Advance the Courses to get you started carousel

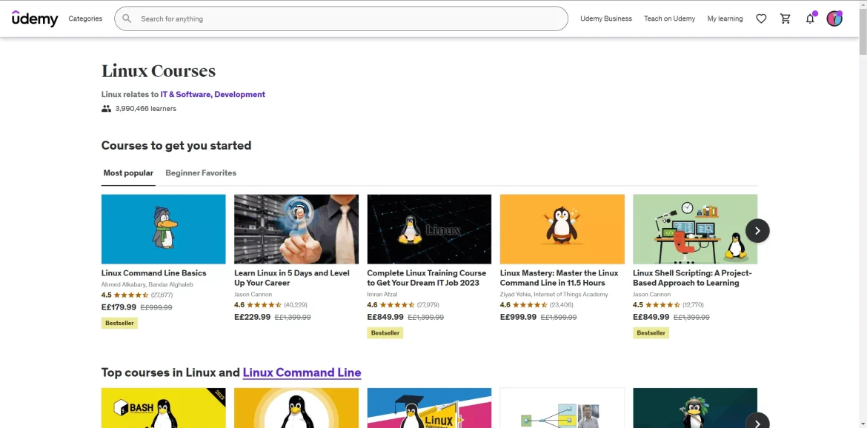click(757, 230)
